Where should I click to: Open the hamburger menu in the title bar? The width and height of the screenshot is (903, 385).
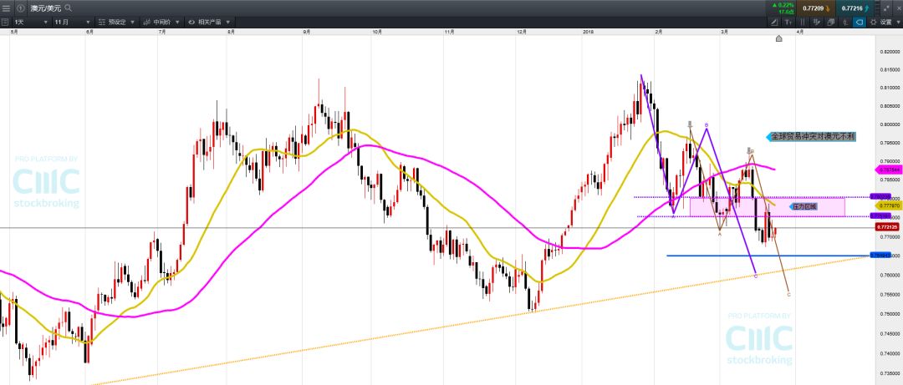pos(7,8)
